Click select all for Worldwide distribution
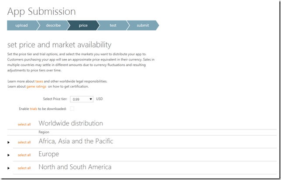 [24, 124]
